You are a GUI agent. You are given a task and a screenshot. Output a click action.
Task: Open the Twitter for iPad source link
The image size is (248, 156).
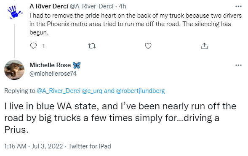tap(90, 146)
